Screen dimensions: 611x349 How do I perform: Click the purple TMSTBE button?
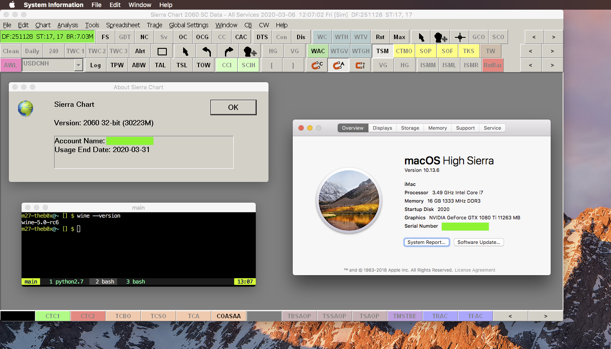(405, 316)
